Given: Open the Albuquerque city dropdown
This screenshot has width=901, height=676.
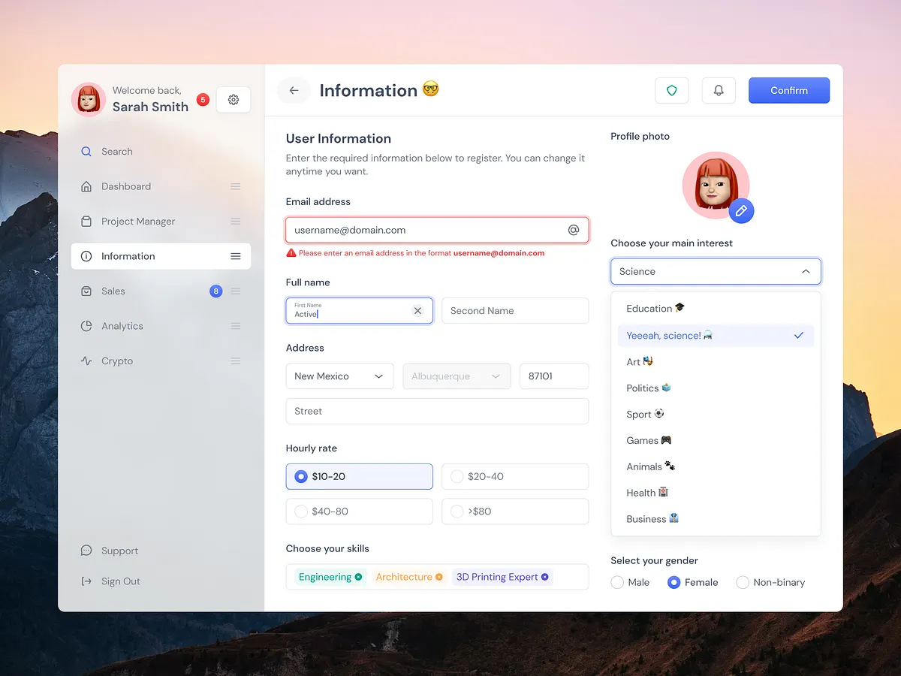Looking at the screenshot, I should (456, 376).
